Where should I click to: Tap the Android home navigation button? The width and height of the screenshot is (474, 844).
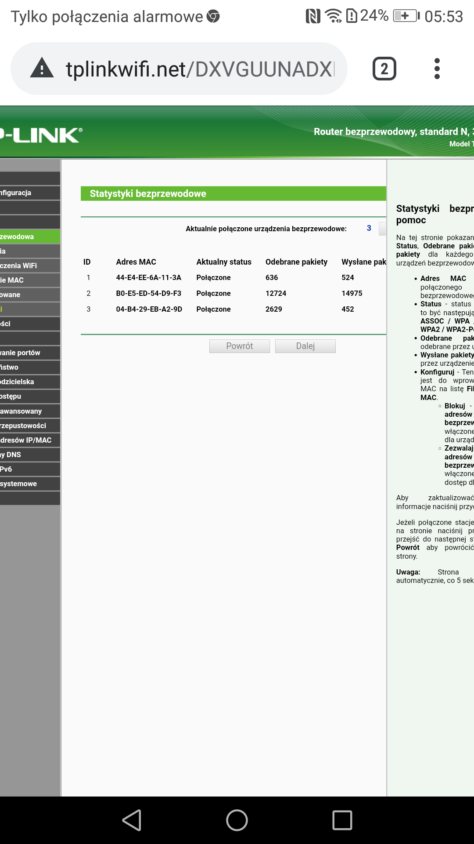237,820
